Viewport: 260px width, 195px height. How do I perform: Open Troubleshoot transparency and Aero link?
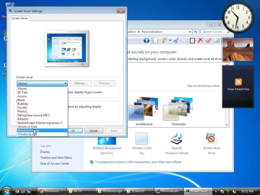(138, 162)
